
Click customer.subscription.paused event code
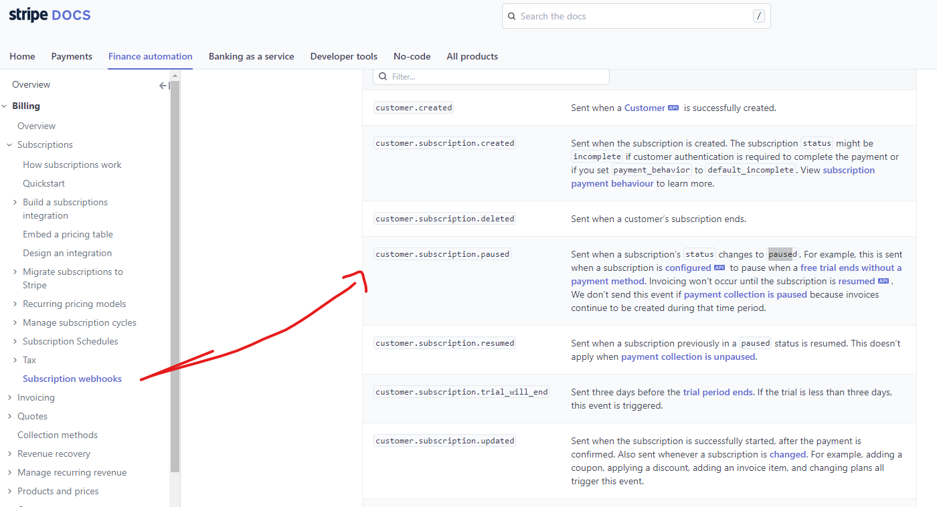442,254
